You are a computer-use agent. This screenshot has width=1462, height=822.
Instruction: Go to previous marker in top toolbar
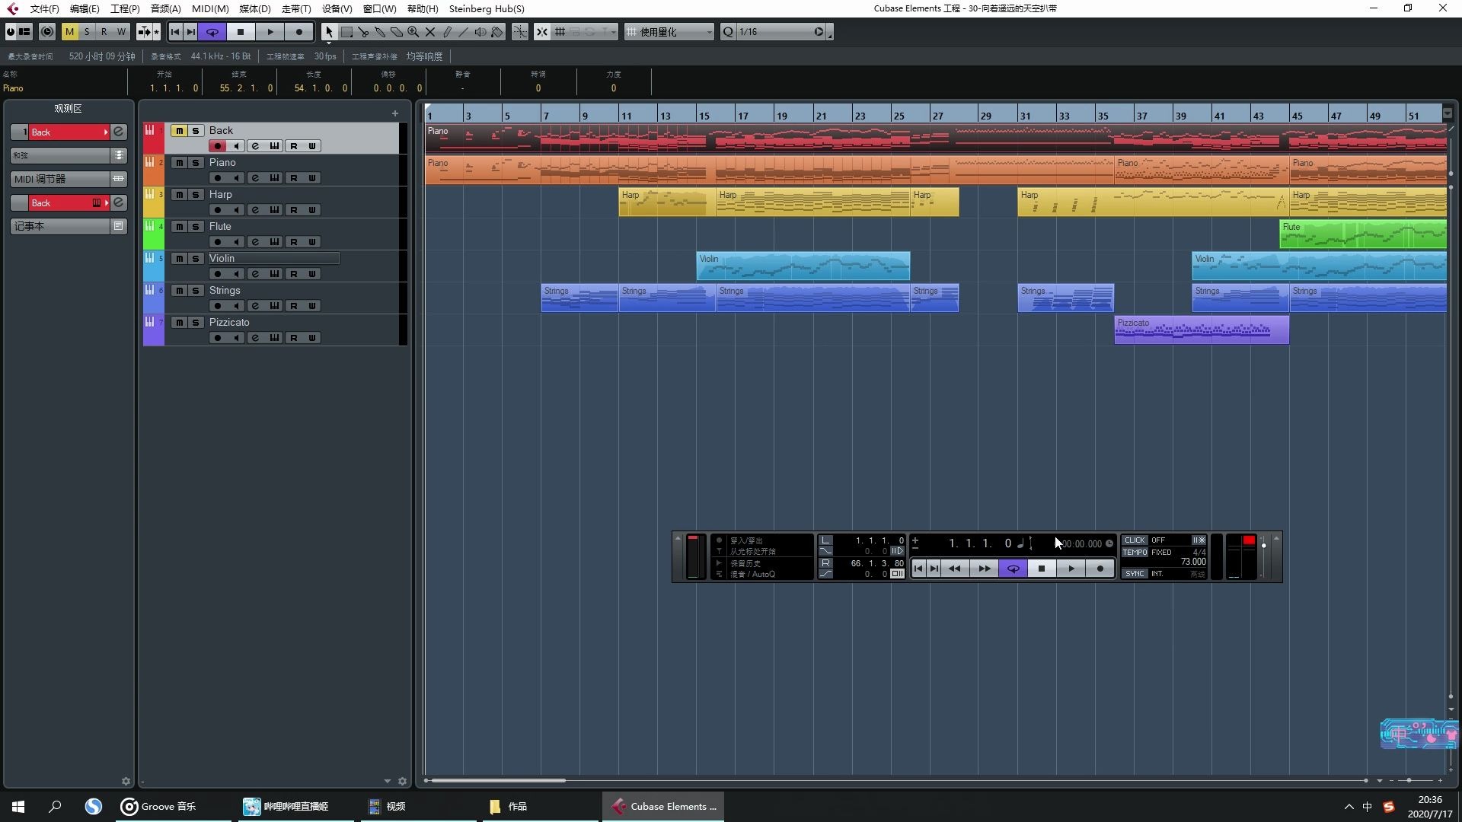coord(175,32)
